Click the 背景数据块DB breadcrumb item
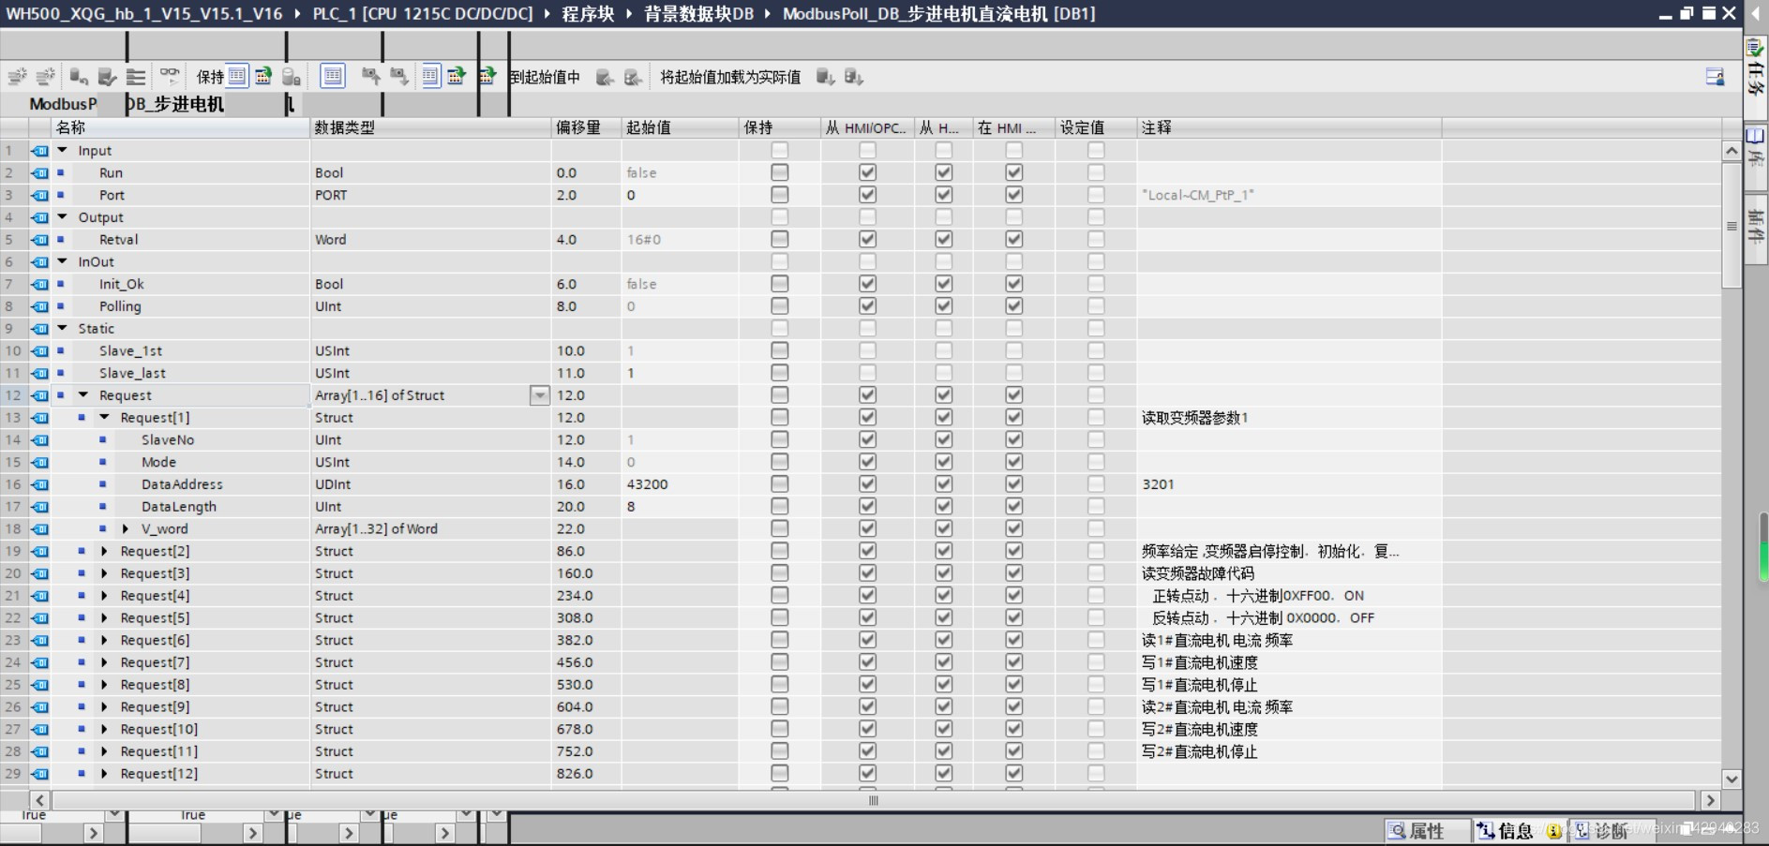 698,13
